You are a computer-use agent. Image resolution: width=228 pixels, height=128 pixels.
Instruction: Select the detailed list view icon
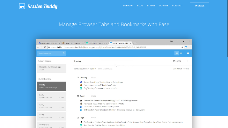(177, 53)
